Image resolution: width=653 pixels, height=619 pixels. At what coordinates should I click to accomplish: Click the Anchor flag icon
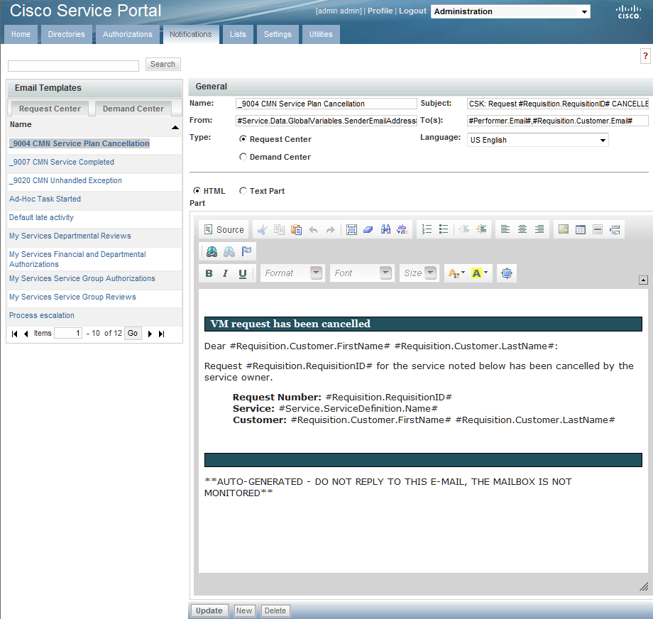[246, 251]
